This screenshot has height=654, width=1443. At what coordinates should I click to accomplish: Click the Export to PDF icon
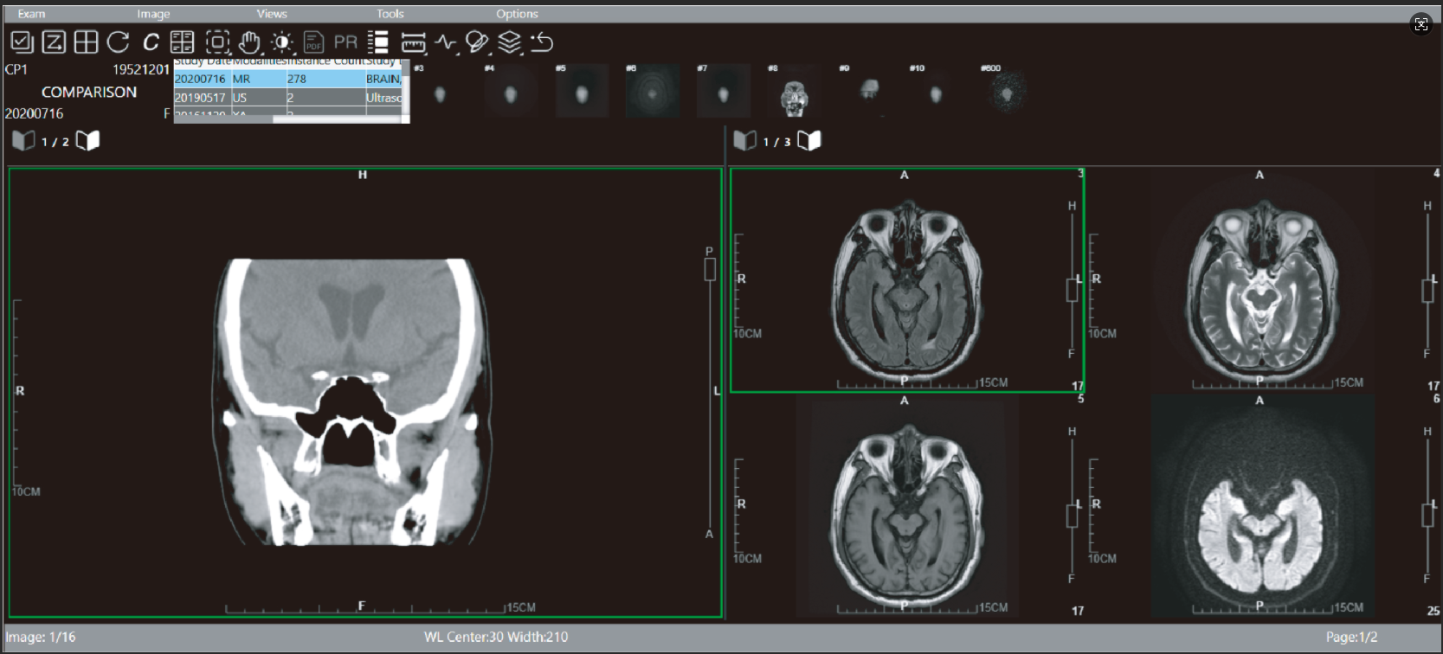[313, 42]
